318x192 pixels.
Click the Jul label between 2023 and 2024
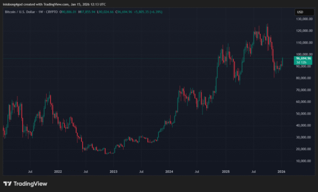(142, 172)
